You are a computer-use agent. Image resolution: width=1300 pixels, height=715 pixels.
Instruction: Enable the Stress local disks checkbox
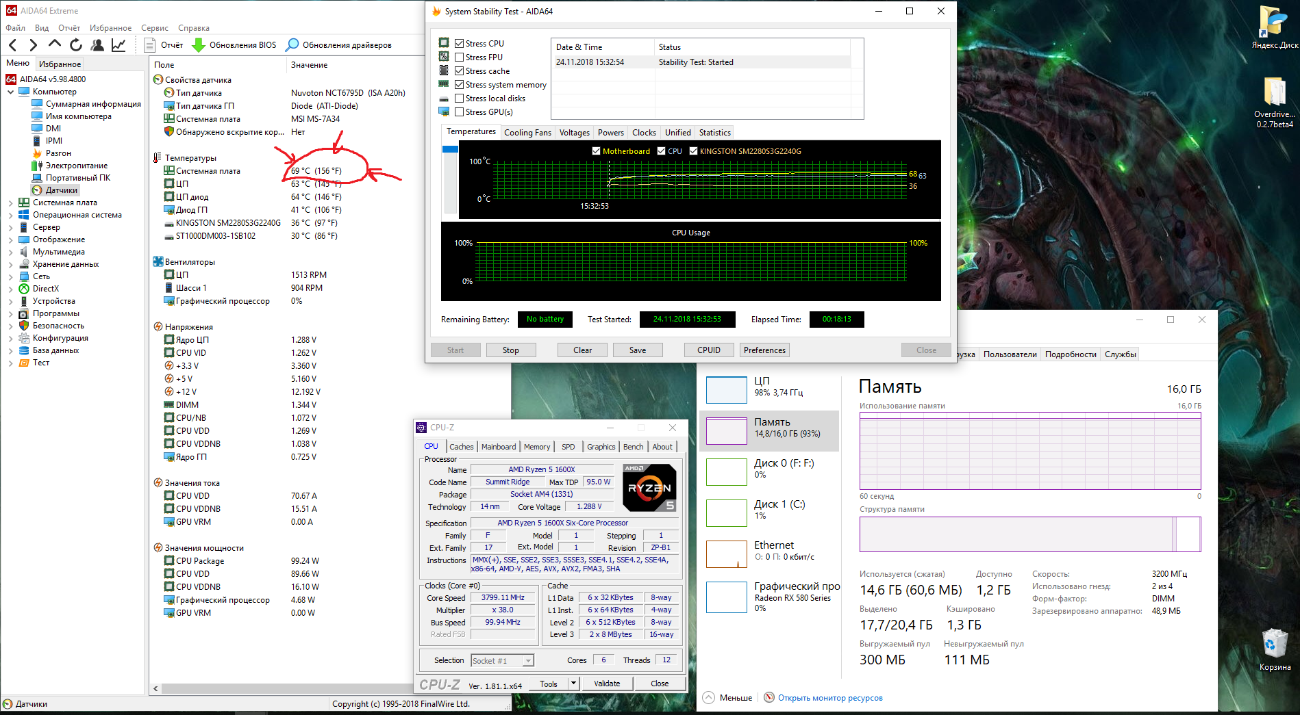[460, 98]
